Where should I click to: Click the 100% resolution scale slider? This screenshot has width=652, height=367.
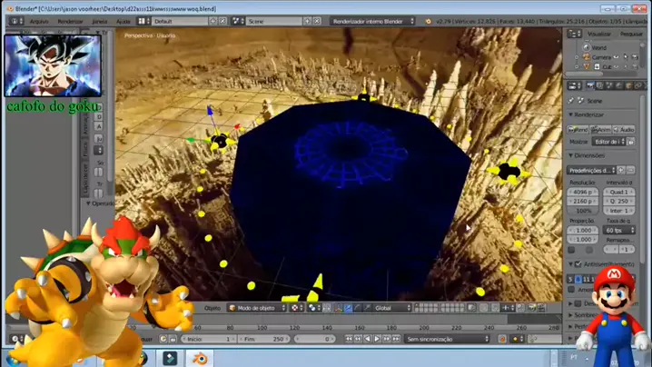click(x=583, y=211)
